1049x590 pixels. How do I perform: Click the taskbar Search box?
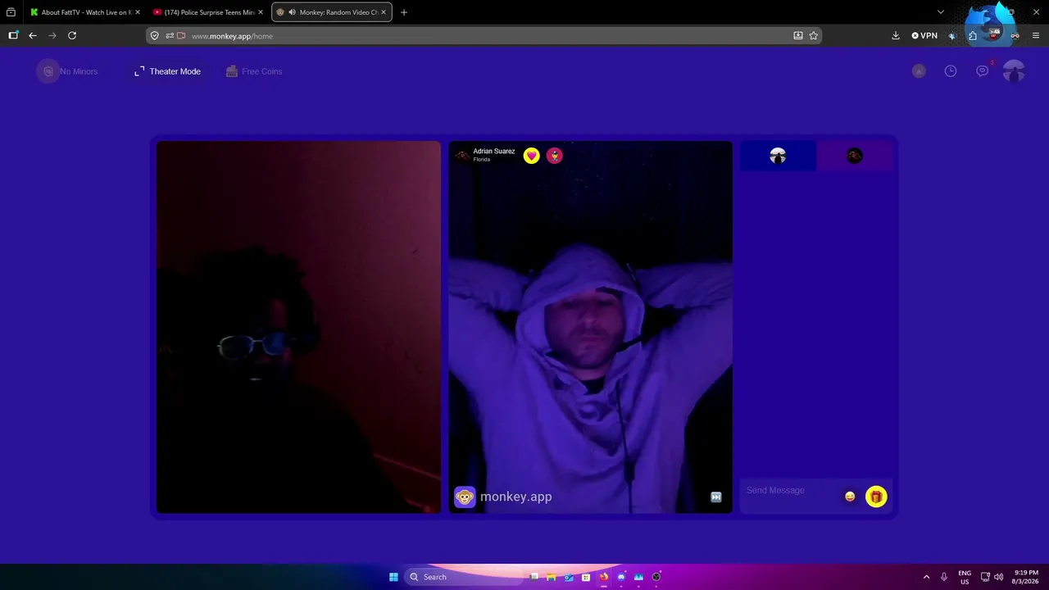464,577
